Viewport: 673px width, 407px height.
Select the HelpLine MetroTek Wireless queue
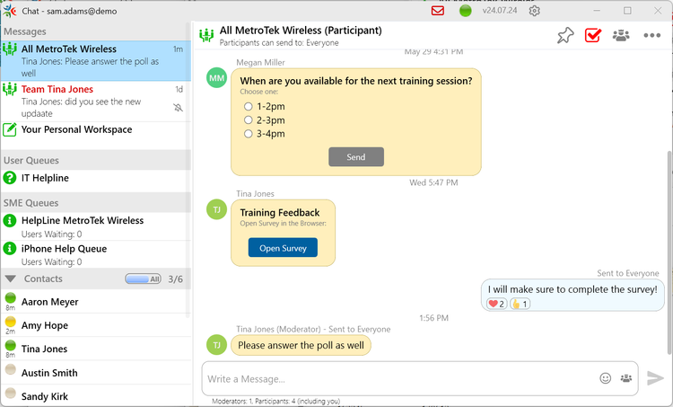pos(95,226)
